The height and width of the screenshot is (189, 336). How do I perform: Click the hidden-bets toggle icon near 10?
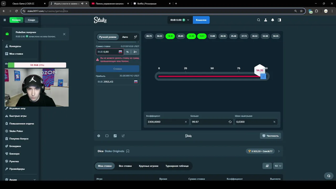pos(267,166)
